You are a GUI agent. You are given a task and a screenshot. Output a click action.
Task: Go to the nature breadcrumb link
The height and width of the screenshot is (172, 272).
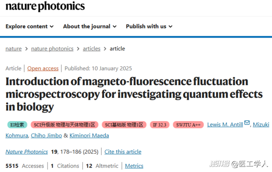[13, 49]
